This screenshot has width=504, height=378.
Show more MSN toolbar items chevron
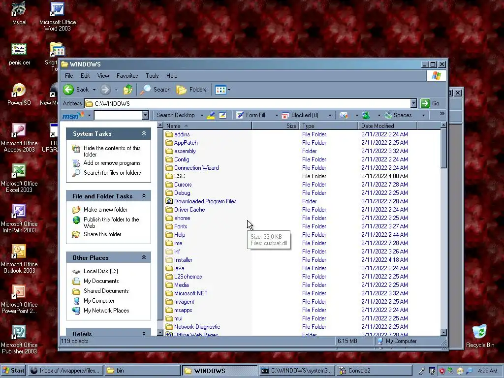tap(442, 114)
